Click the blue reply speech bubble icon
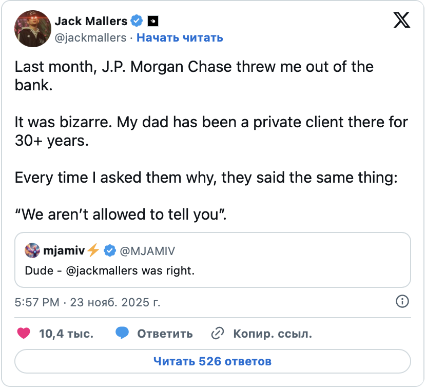The image size is (426, 390). coord(122,334)
